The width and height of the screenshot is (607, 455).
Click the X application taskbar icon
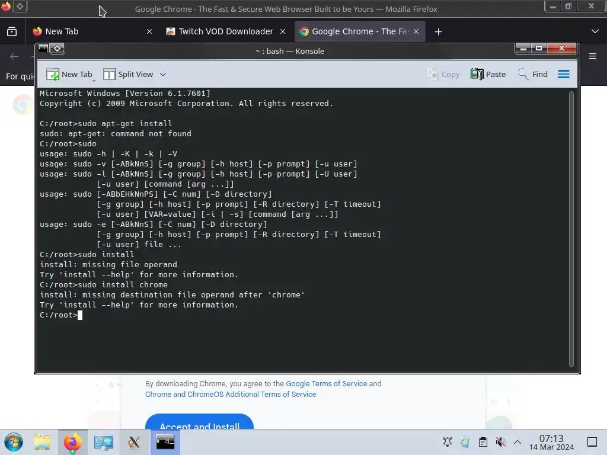coord(134,442)
